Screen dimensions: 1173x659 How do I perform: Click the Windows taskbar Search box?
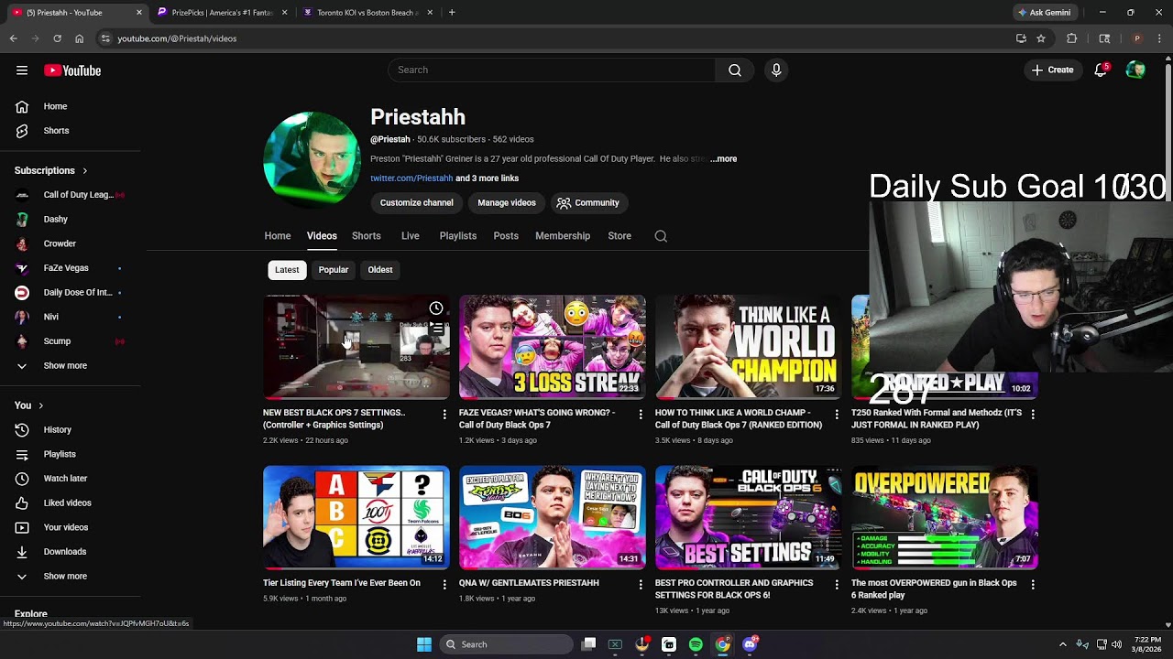tap(505, 644)
